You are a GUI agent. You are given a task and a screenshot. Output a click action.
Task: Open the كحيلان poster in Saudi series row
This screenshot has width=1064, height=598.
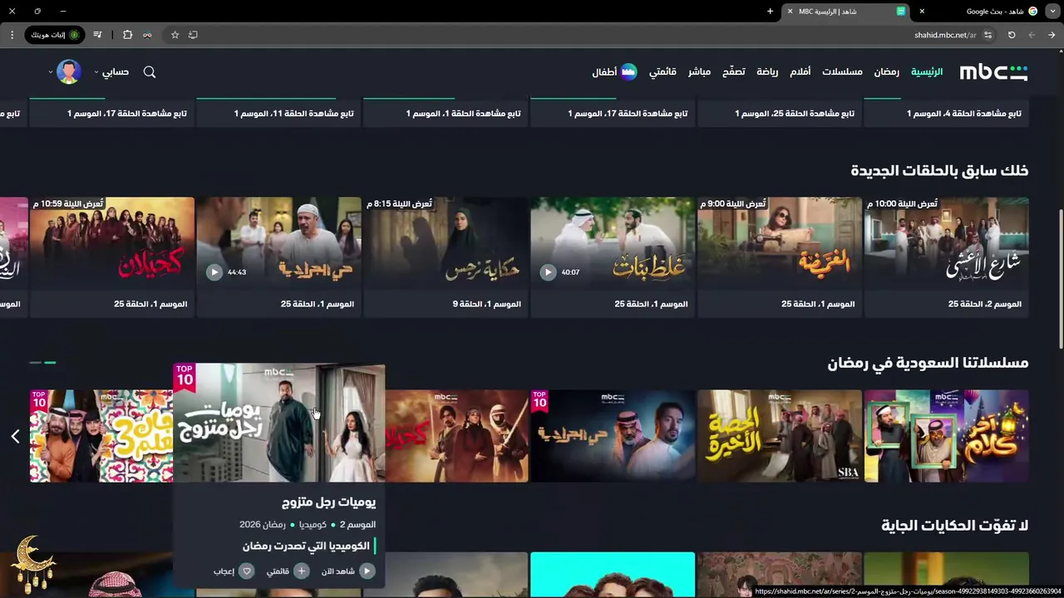pos(456,436)
